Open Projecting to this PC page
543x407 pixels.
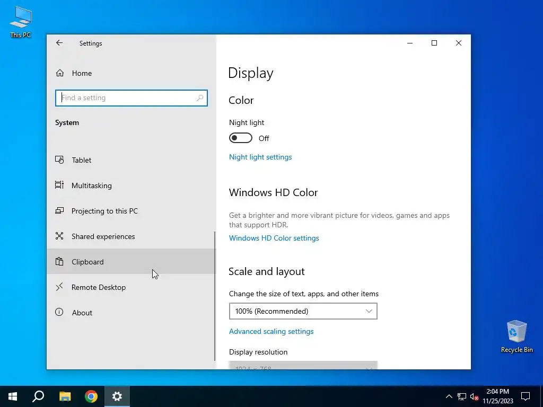point(131,211)
